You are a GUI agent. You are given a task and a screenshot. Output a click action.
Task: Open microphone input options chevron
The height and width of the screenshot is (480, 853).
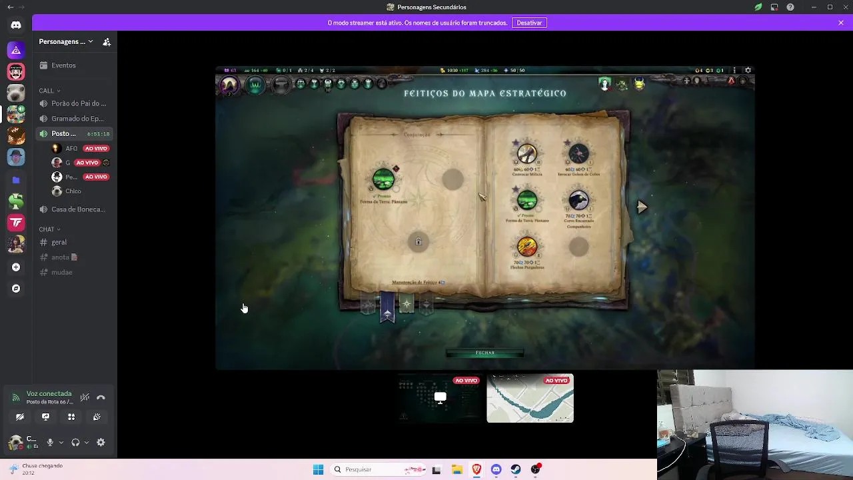click(61, 443)
